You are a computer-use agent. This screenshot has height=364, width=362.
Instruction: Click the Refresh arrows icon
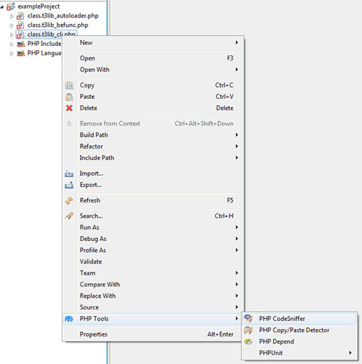(x=69, y=200)
